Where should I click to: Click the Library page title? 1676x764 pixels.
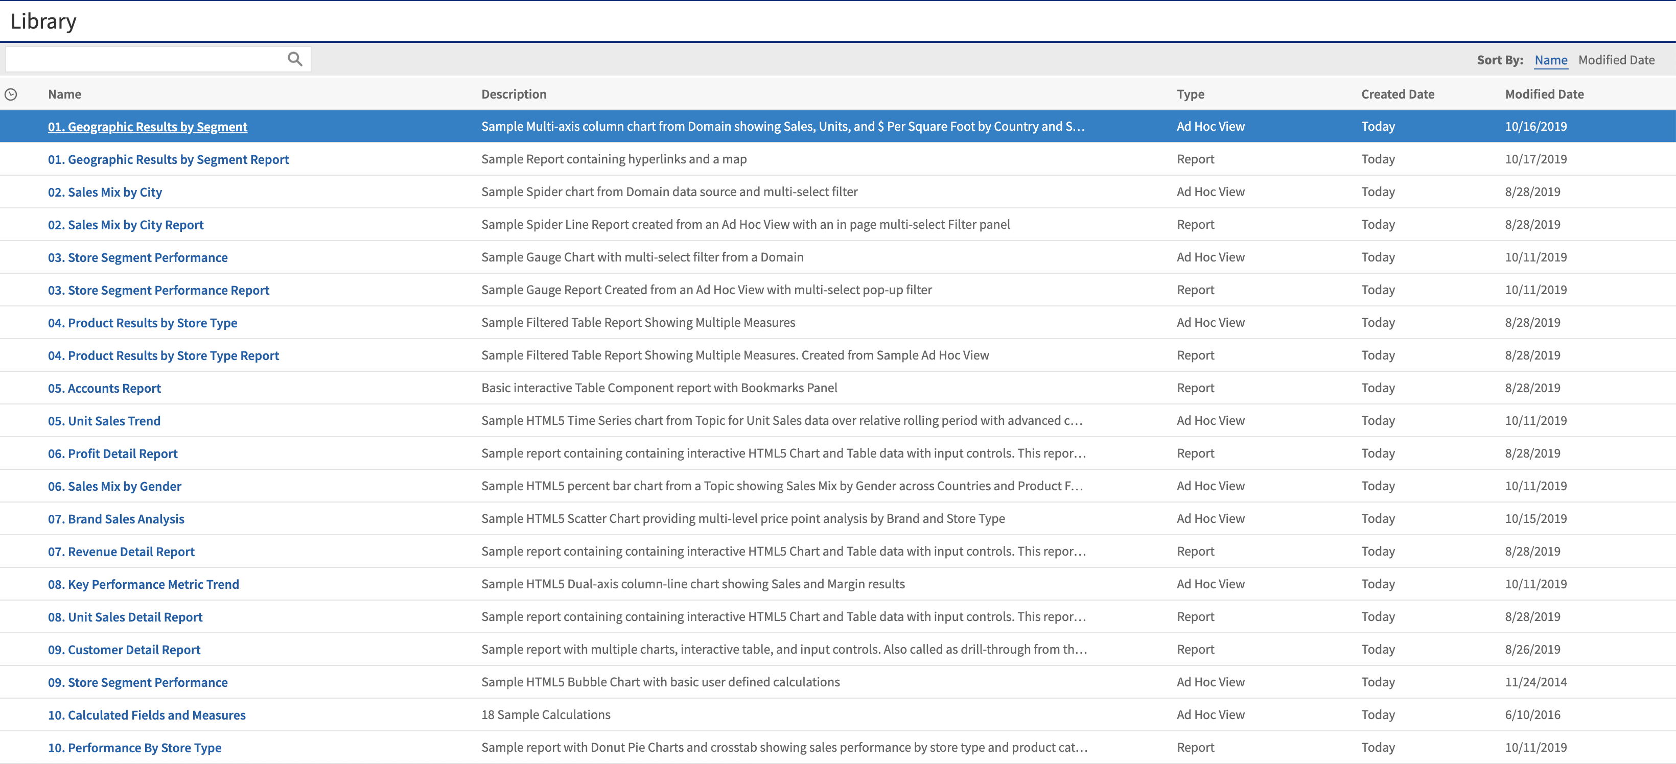pyautogui.click(x=43, y=21)
